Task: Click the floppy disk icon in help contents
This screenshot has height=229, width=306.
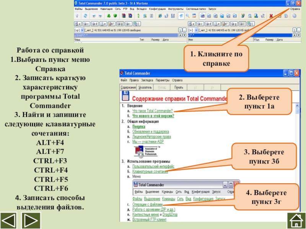Action: tap(125, 96)
